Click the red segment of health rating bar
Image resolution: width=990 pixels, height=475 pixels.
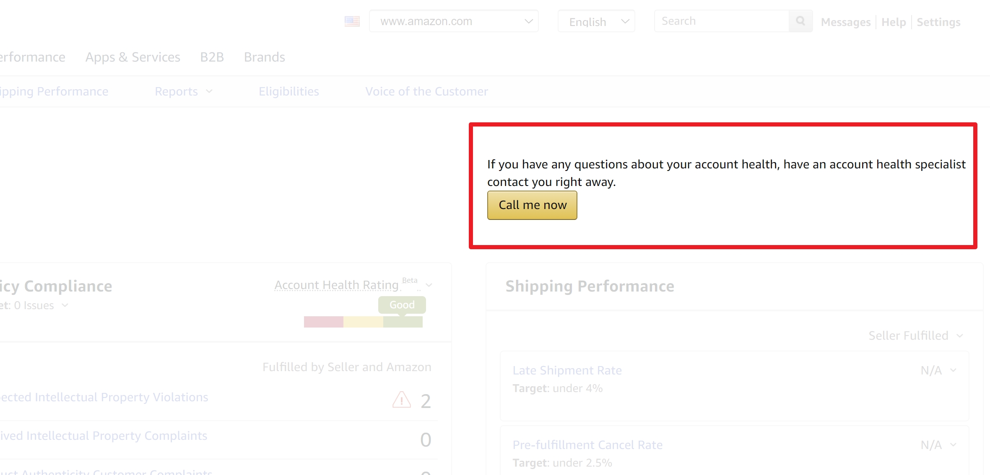324,322
